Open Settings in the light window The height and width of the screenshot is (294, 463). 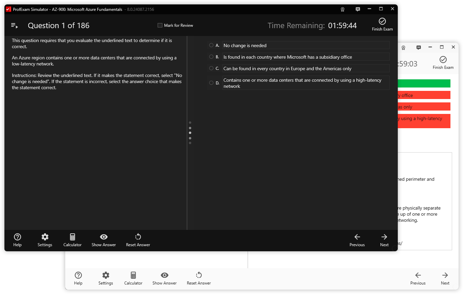pos(106,278)
